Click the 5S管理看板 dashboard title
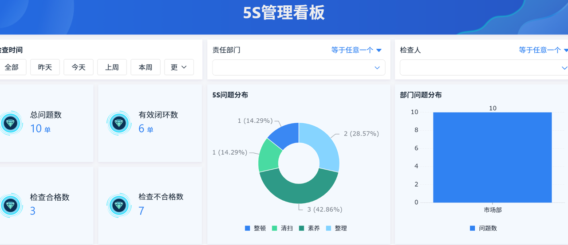The width and height of the screenshot is (568, 245). 284,13
